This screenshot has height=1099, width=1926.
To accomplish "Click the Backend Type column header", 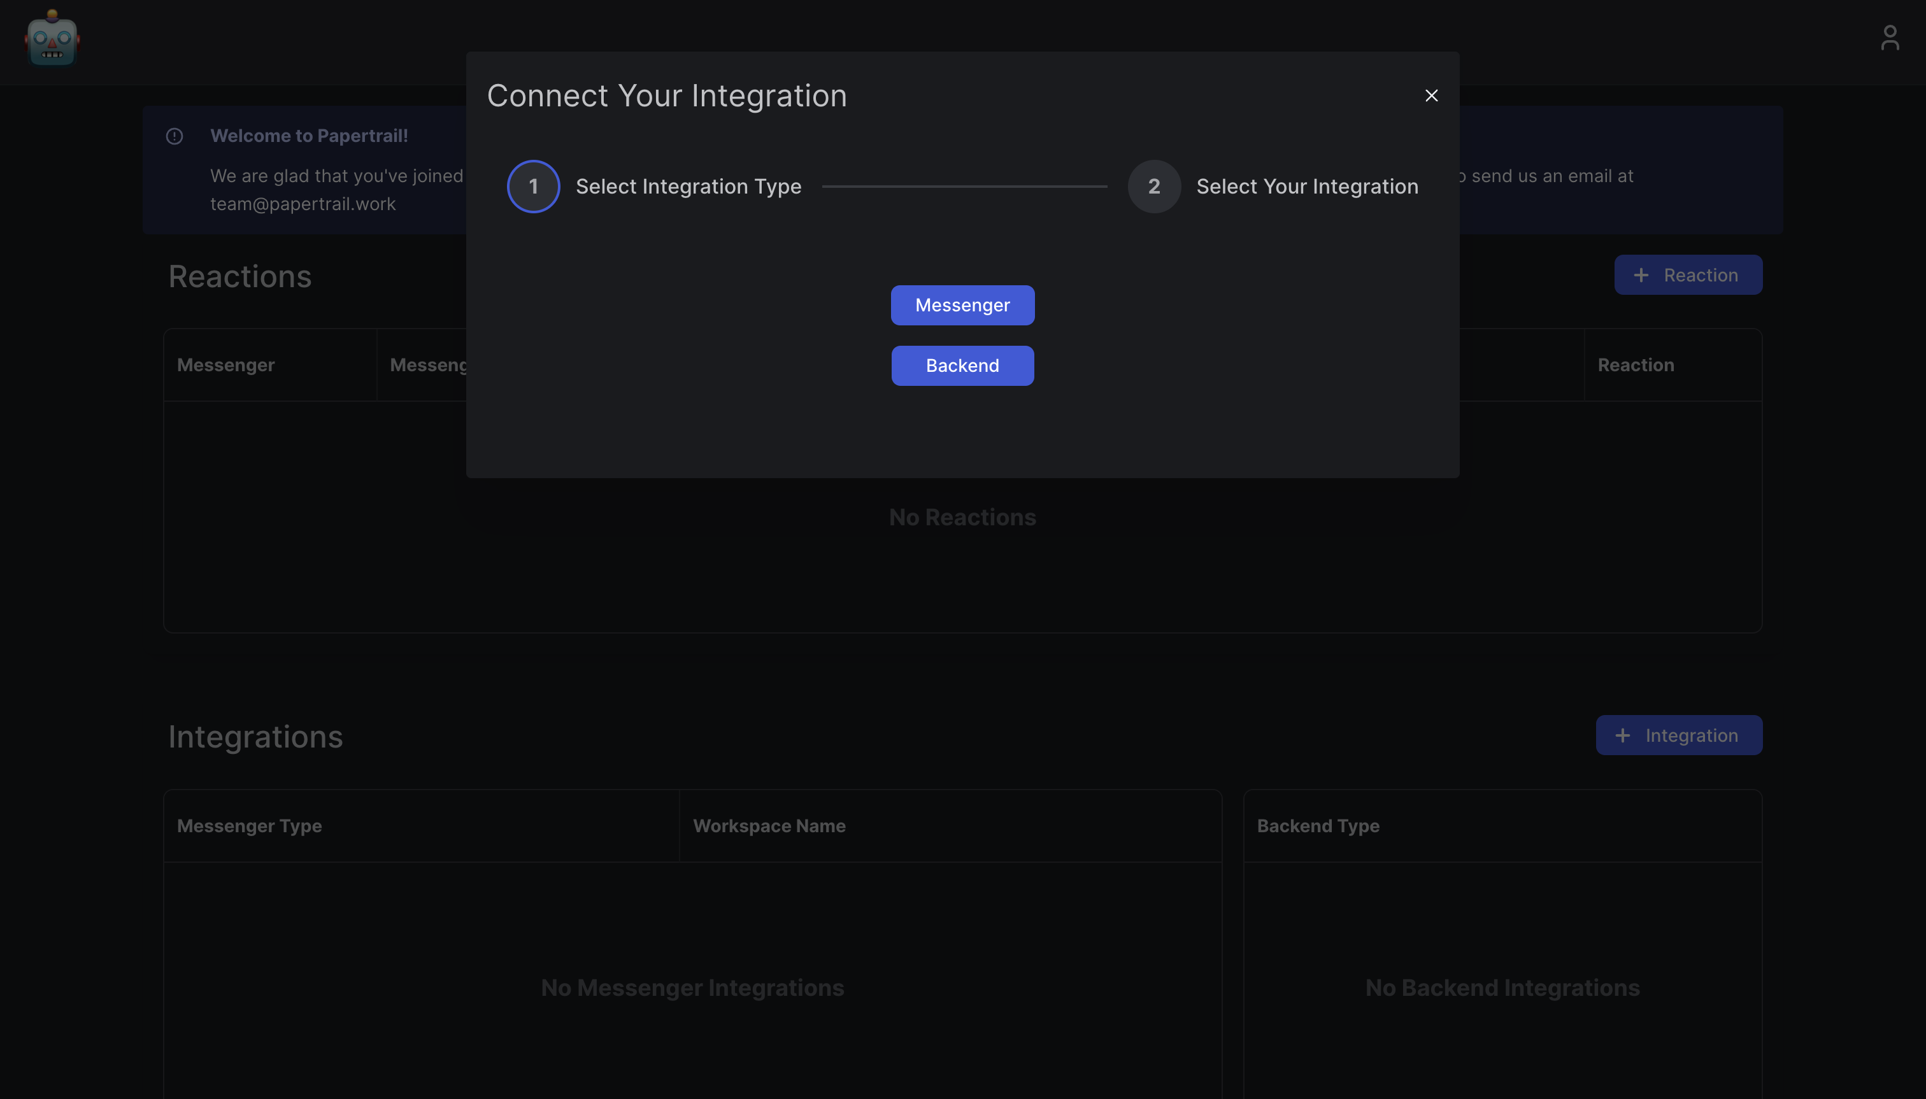I will pyautogui.click(x=1318, y=826).
